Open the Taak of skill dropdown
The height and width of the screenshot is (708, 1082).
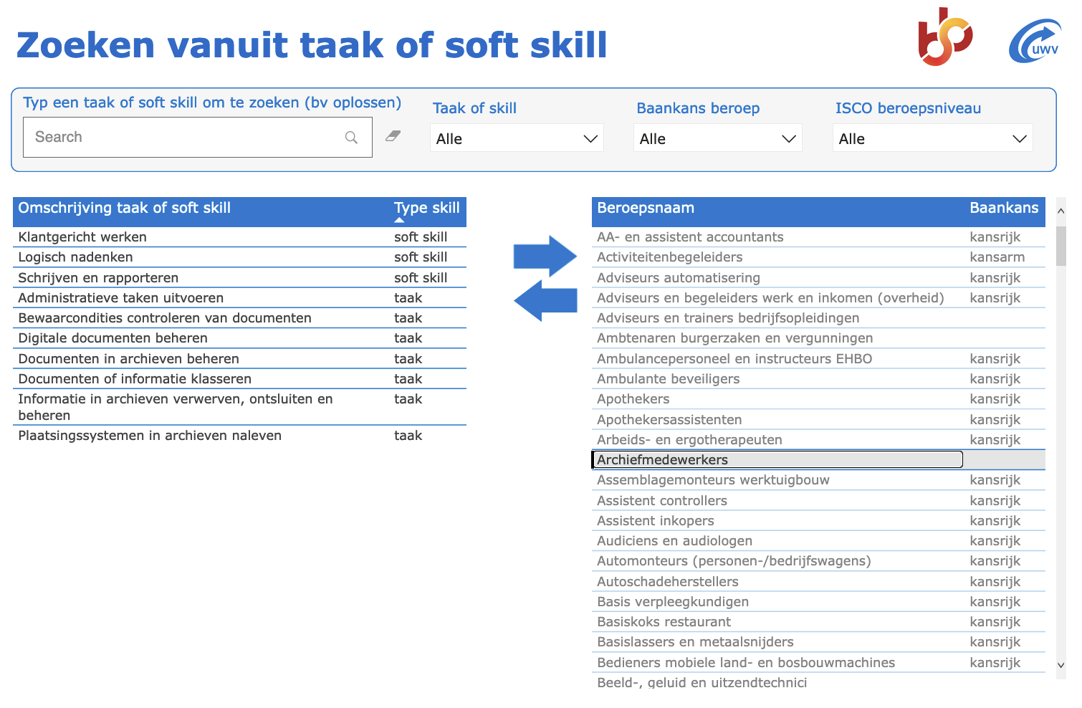(x=517, y=138)
